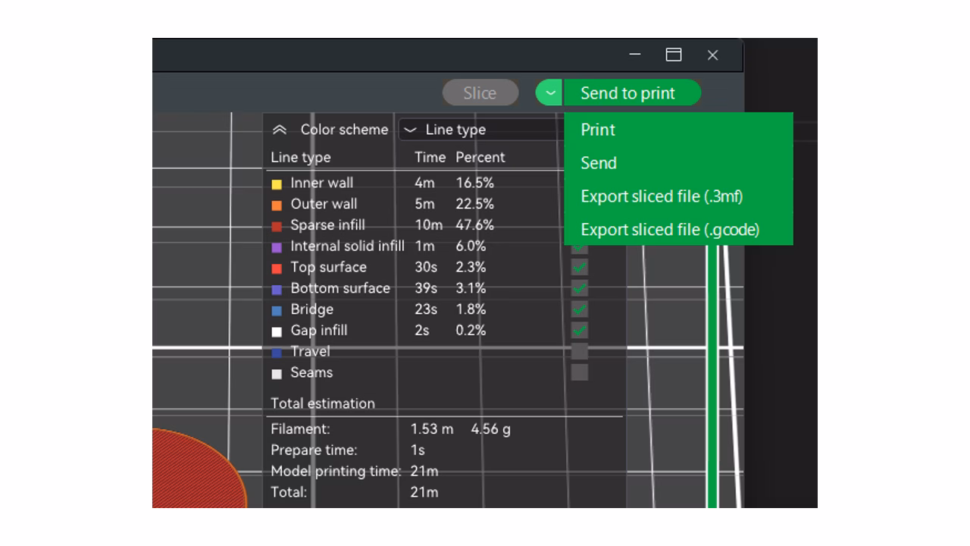This screenshot has width=970, height=546.
Task: Click the Time column header
Action: 430,158
